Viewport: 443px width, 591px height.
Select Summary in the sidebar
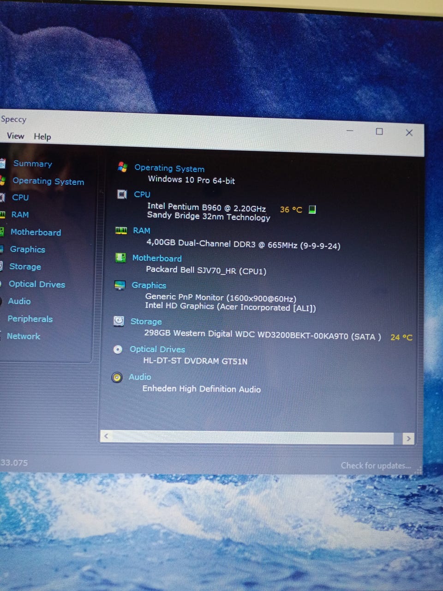coord(33,163)
